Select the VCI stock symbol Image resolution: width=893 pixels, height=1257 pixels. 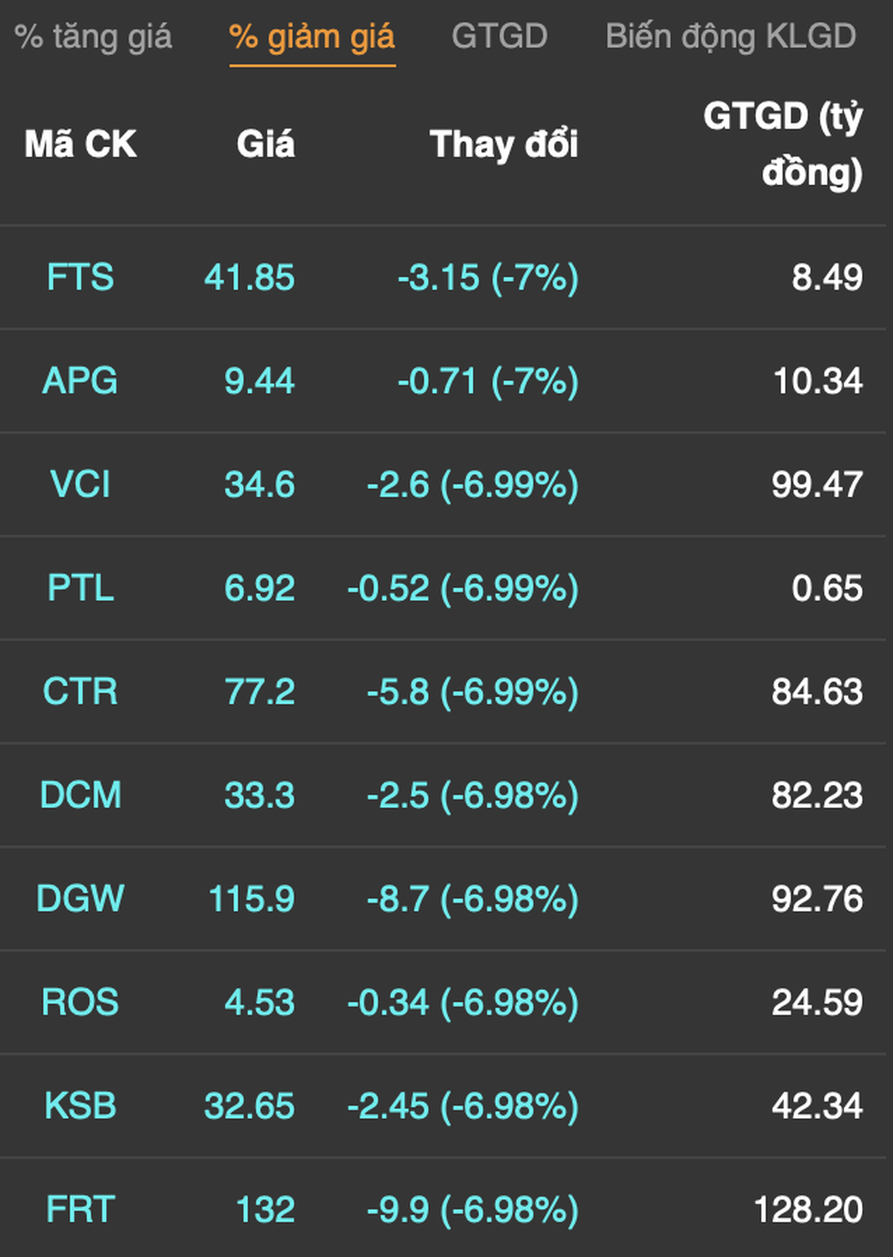(80, 485)
